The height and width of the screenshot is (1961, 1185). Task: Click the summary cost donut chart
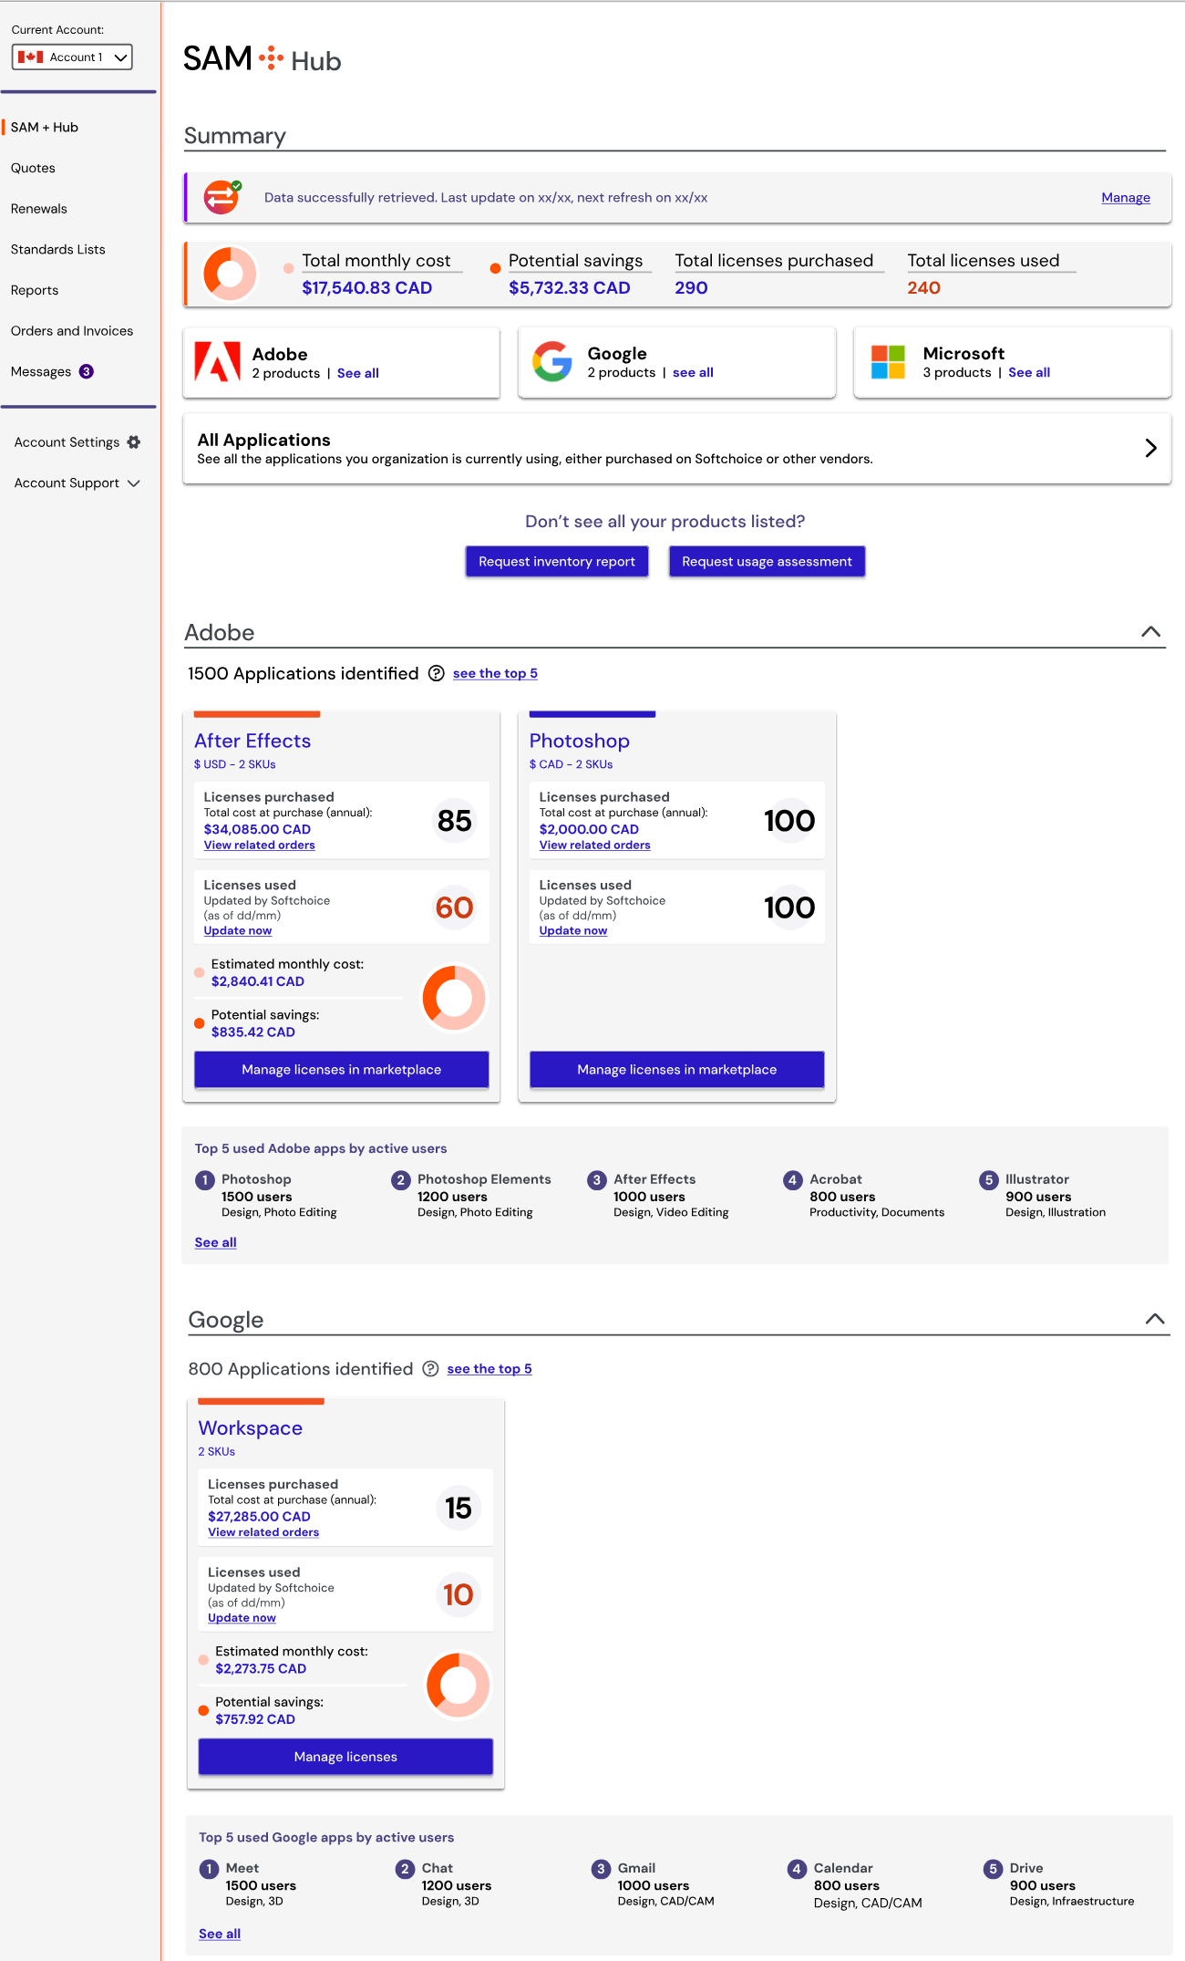(x=230, y=274)
